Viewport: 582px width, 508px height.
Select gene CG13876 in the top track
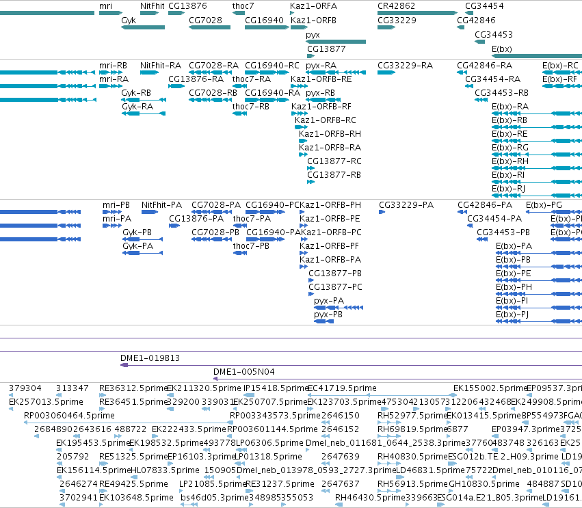click(187, 6)
